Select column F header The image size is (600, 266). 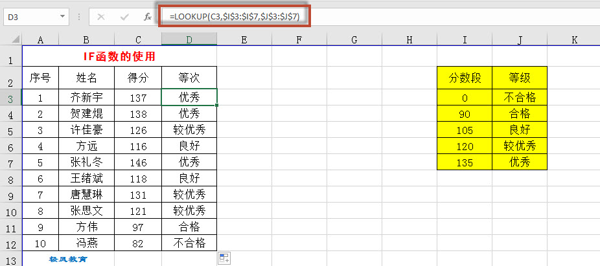299,39
